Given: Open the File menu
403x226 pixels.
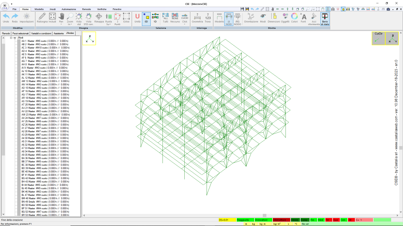Looking at the screenshot, I should click(x=14, y=9).
